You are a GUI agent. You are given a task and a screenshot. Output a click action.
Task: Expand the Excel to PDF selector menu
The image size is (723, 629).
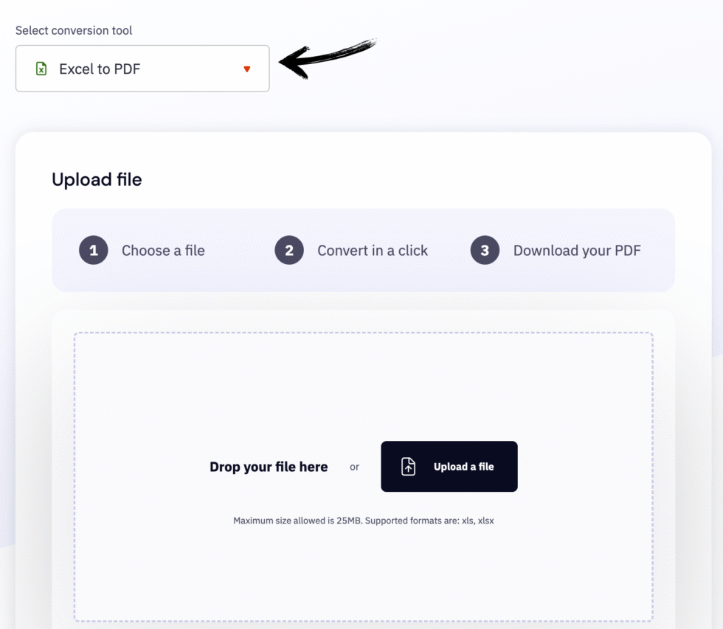click(142, 69)
